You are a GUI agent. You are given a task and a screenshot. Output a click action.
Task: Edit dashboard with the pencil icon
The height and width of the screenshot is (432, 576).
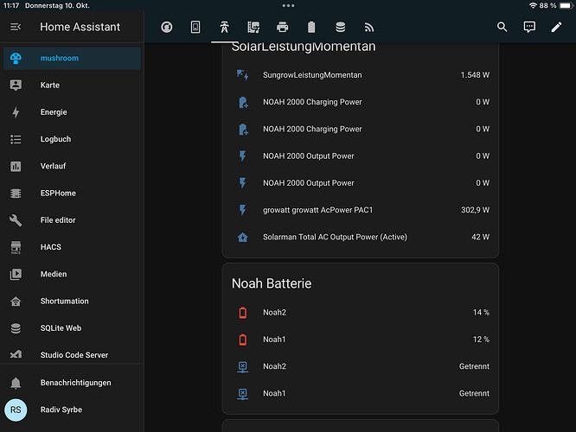[x=556, y=27]
